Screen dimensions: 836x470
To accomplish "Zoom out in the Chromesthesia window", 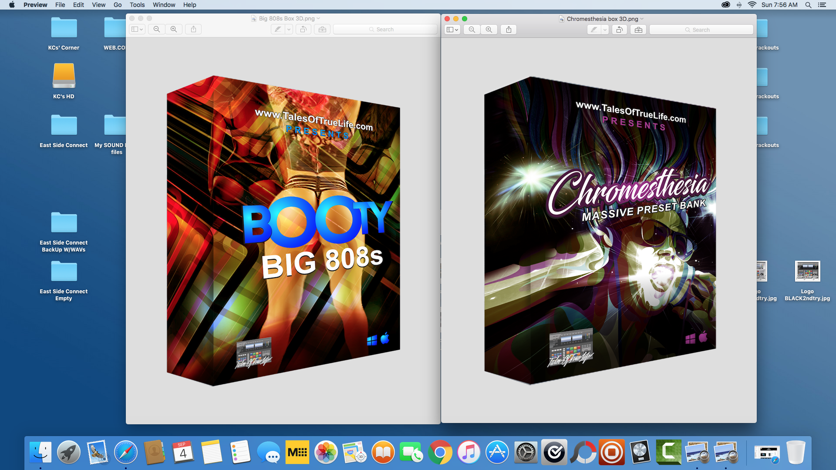I will pos(472,30).
